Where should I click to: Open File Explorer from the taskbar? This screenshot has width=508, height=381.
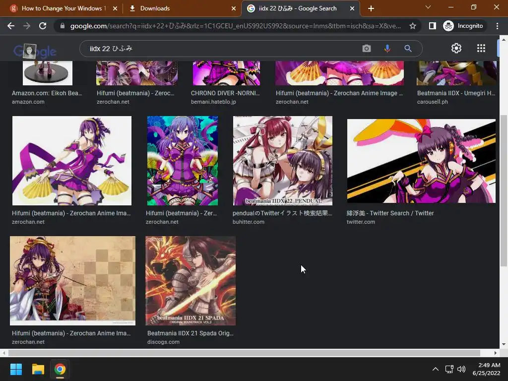click(x=38, y=369)
